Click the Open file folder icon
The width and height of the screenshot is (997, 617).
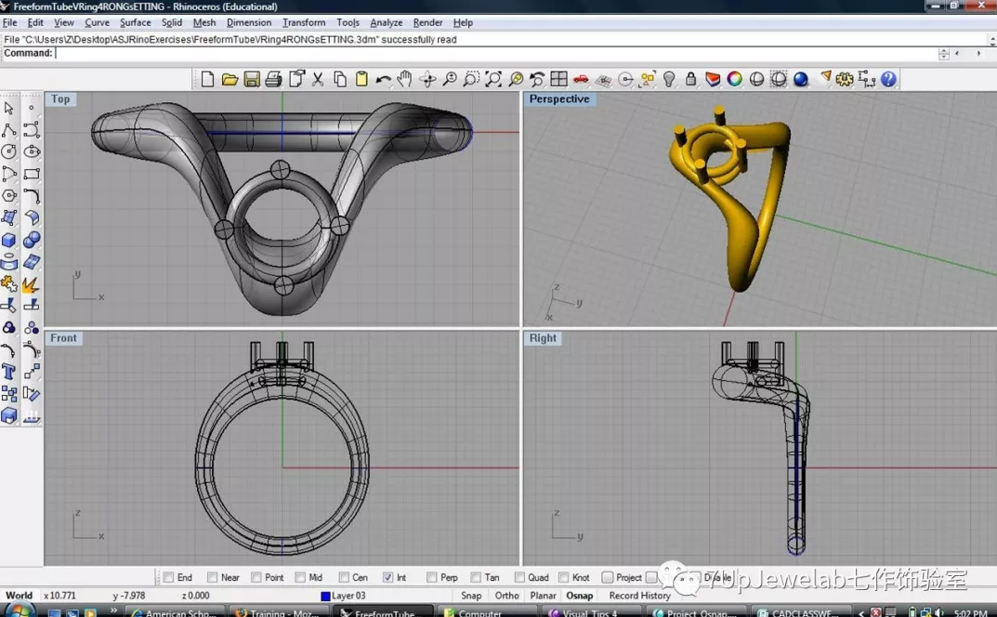230,80
